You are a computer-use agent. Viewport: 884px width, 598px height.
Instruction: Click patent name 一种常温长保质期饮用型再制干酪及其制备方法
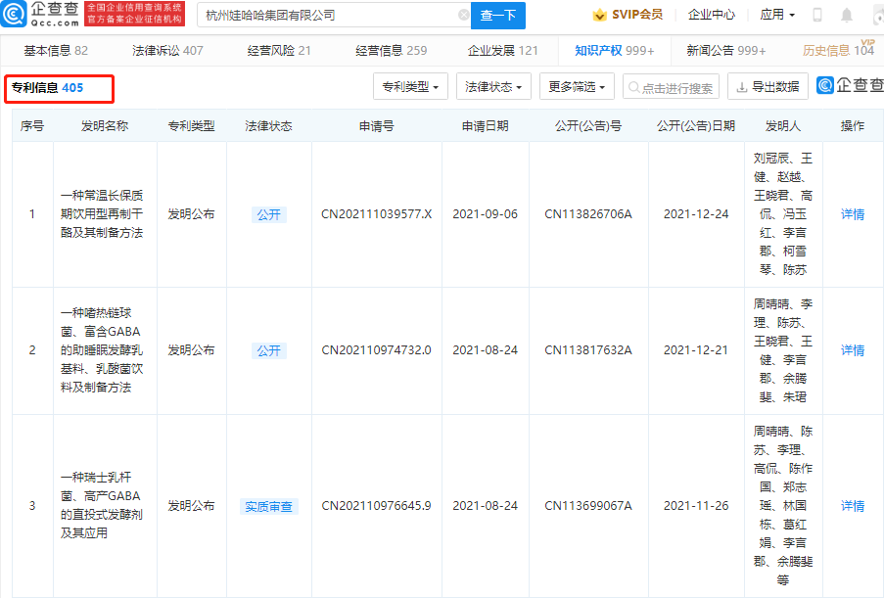[102, 214]
